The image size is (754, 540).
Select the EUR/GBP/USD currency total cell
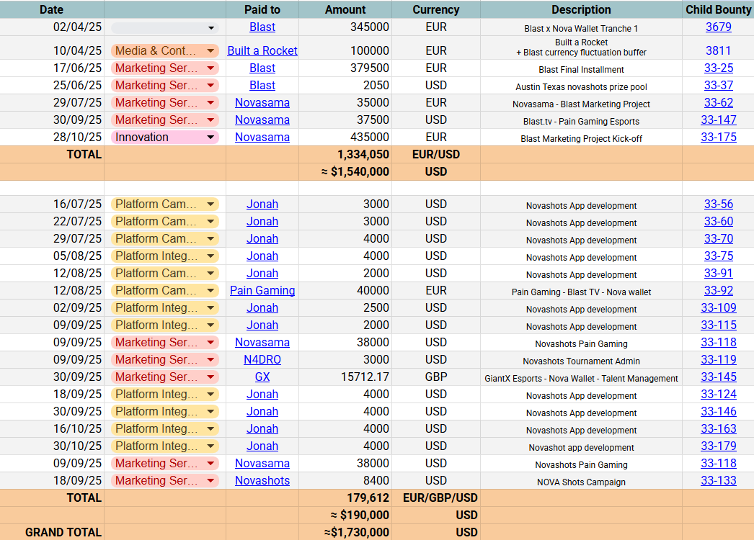click(x=435, y=498)
